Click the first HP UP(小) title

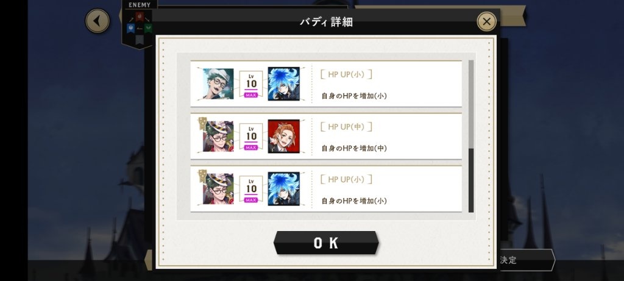(x=346, y=74)
